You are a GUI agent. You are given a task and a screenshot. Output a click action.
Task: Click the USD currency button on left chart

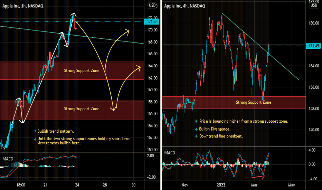(152, 6)
